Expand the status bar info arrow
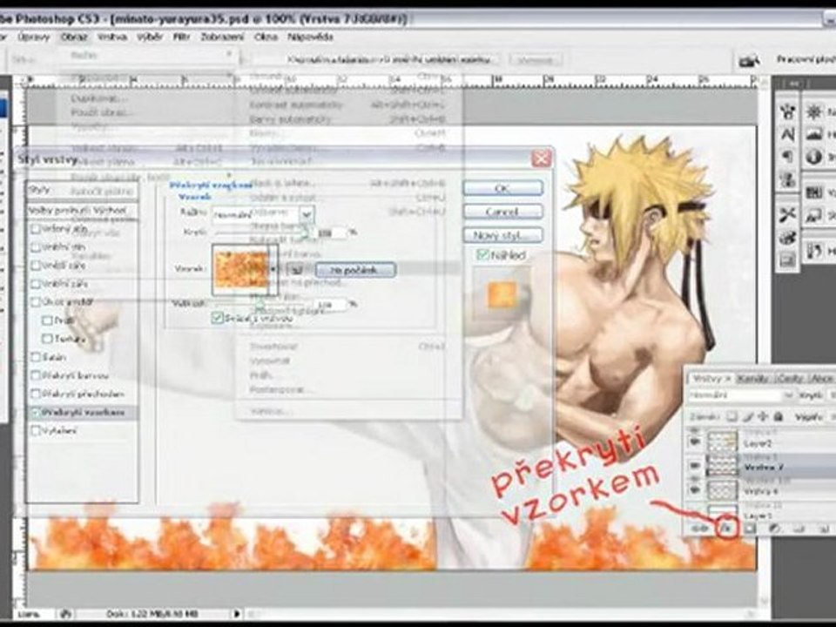Image resolution: width=836 pixels, height=627 pixels. click(x=237, y=614)
